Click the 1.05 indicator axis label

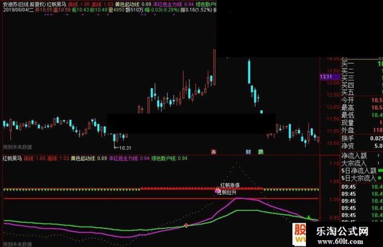(x=334, y=181)
